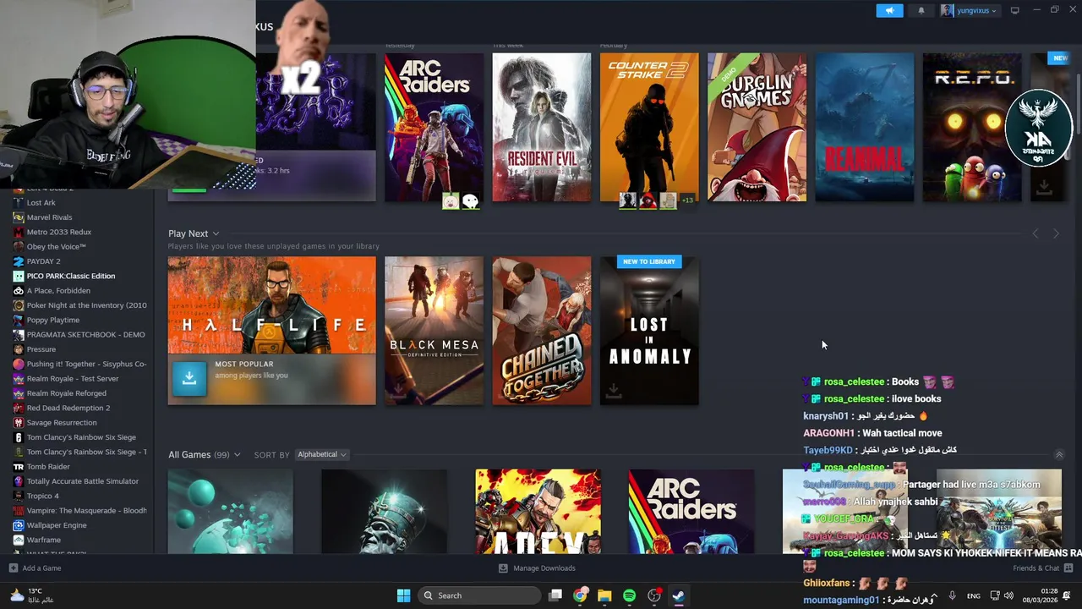Select PICO PARK:Classic Edition entry

[70, 276]
